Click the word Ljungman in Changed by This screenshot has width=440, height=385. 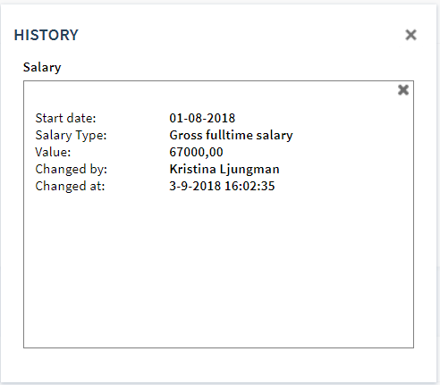click(250, 169)
